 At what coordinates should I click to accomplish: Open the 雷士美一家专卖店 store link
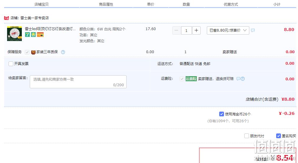(35, 18)
